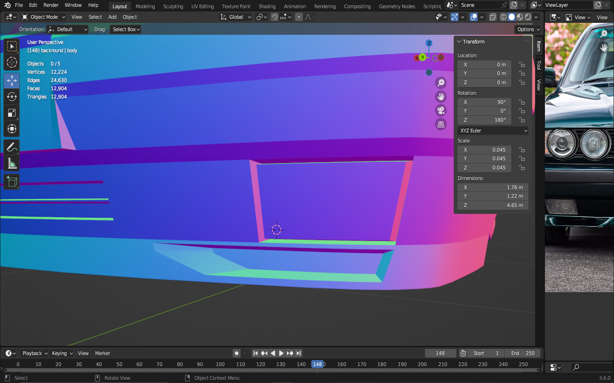Toggle the lock for Scale Y

tap(522, 159)
